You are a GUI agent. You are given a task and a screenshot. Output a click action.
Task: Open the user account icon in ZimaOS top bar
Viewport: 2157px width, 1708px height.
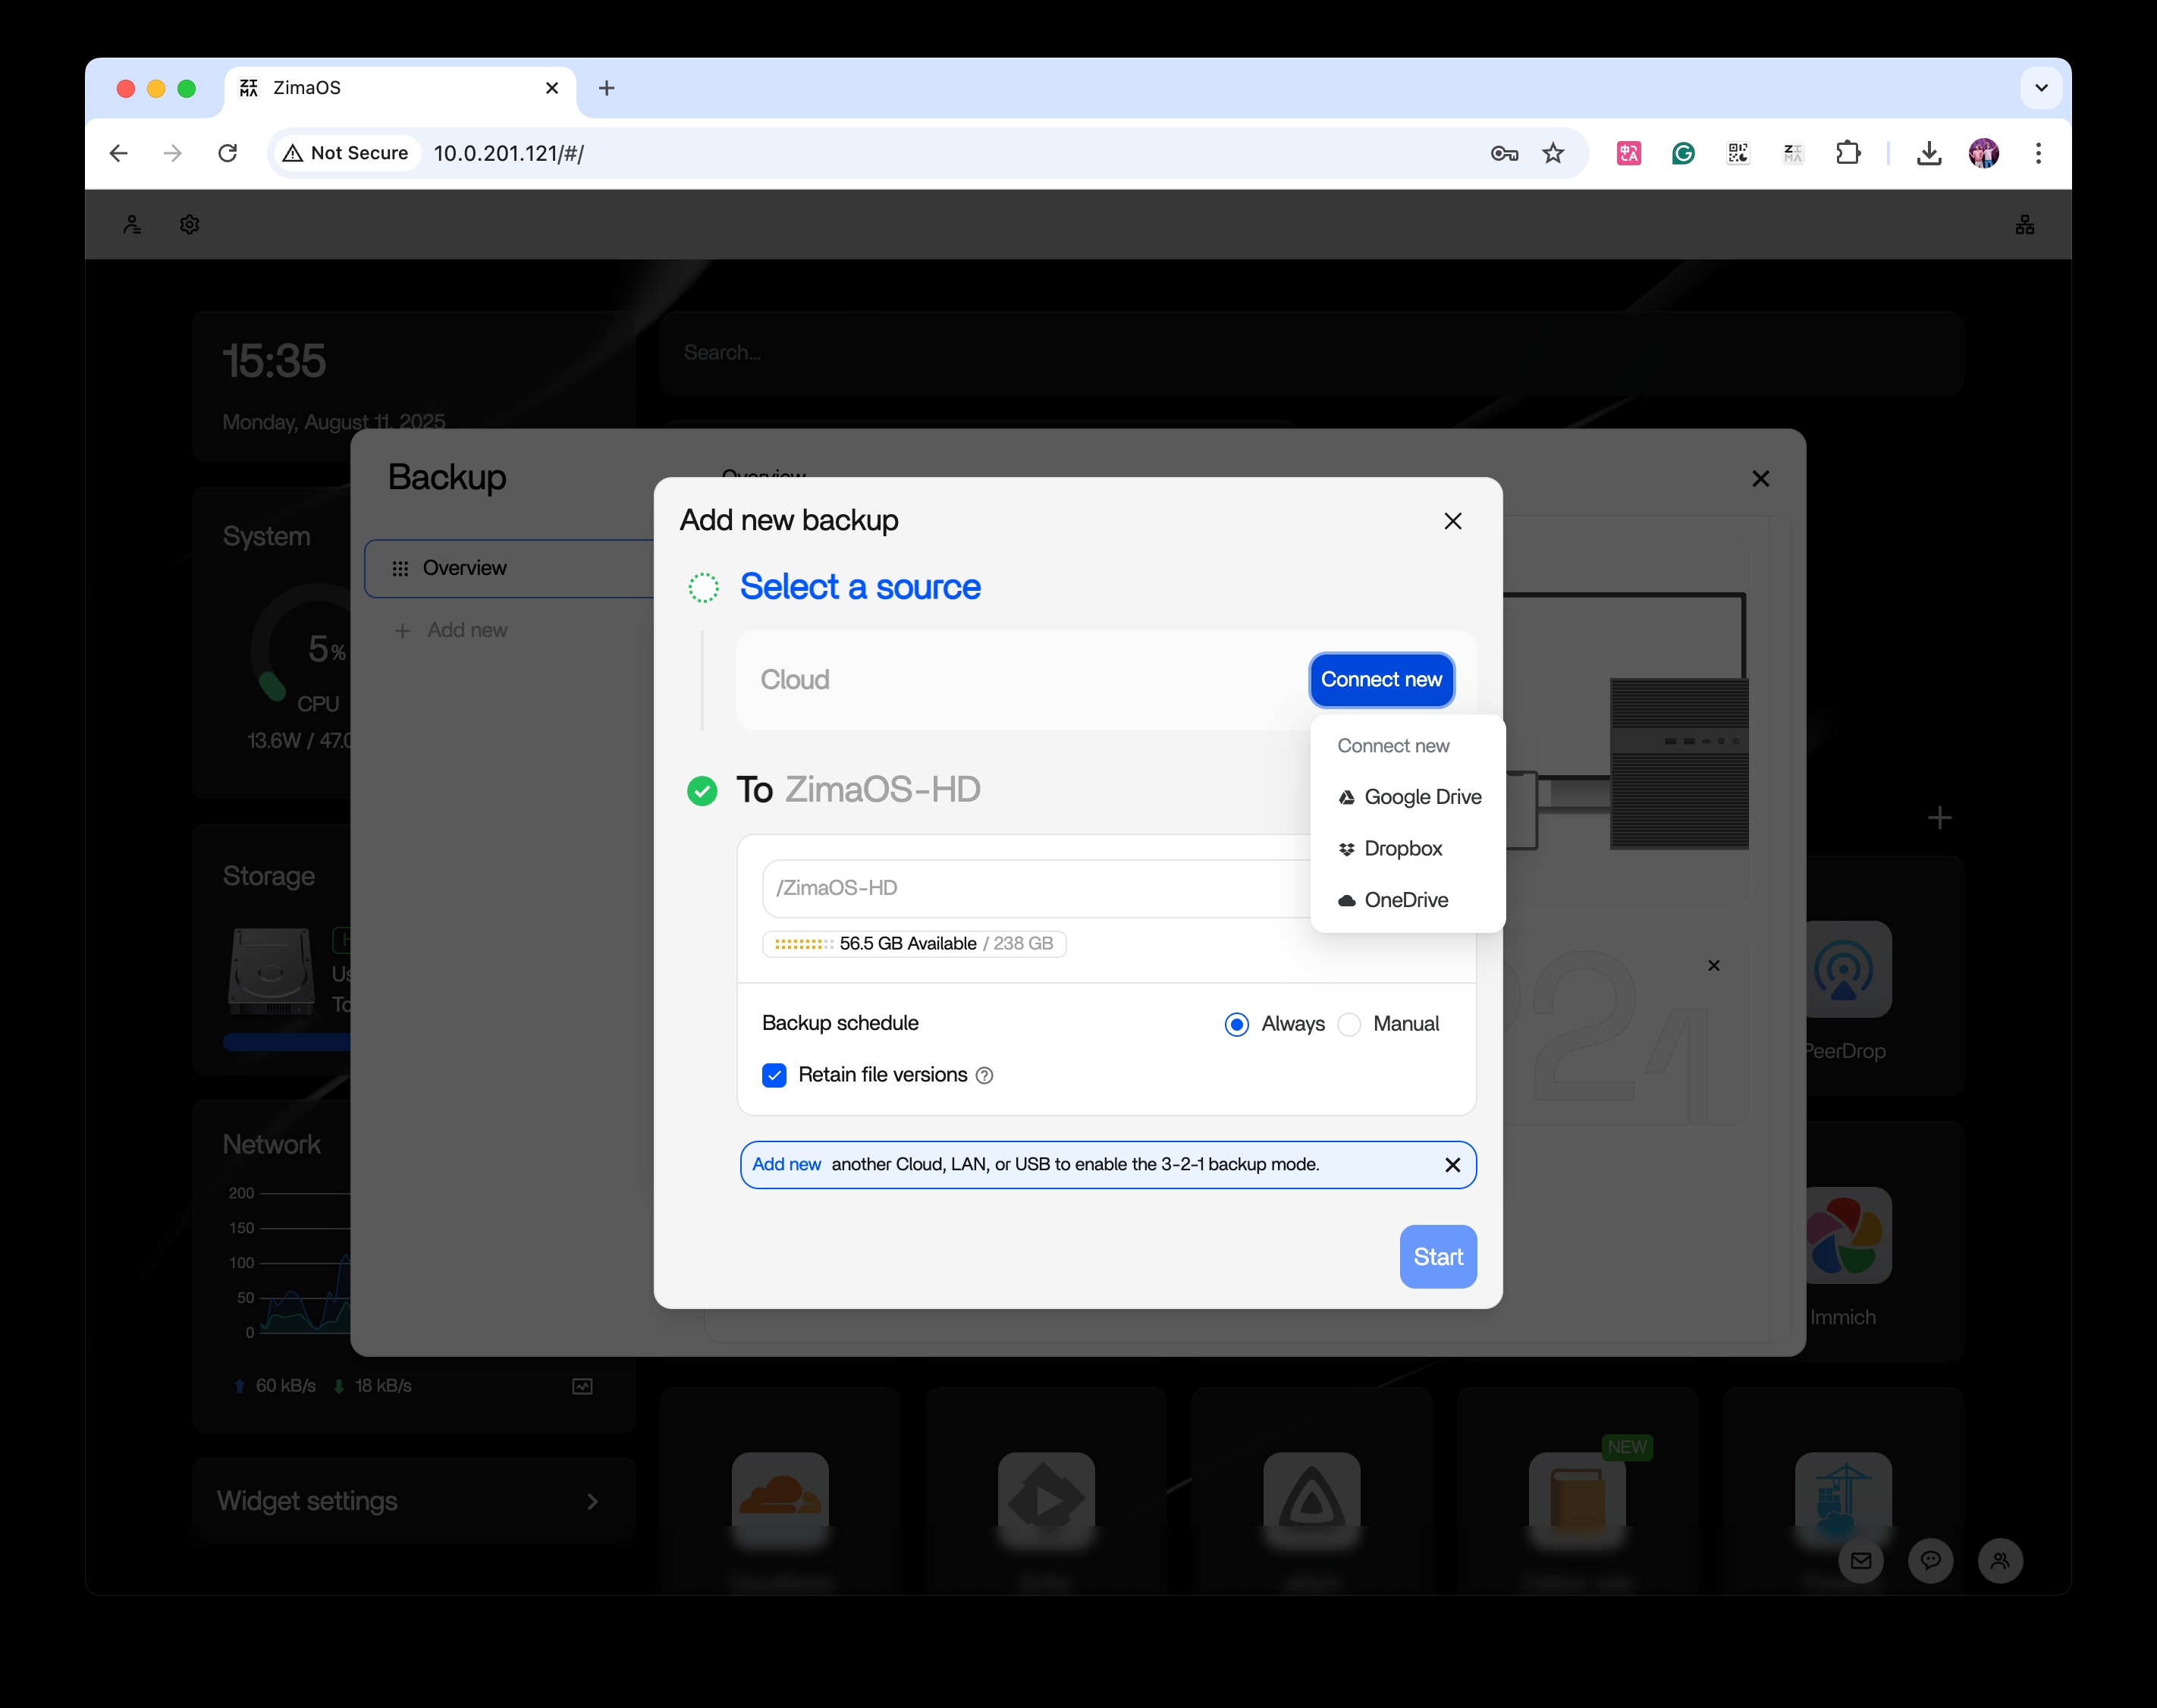(x=132, y=225)
